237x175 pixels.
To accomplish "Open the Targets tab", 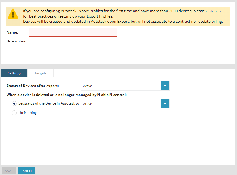I will (41, 73).
